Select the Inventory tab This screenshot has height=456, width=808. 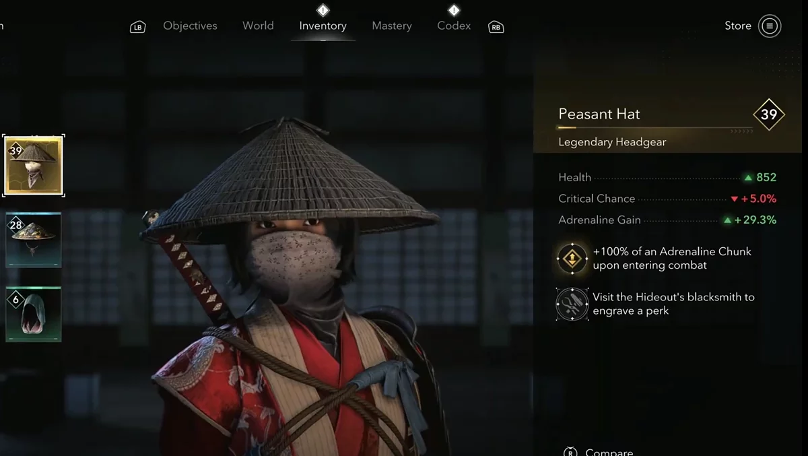(x=323, y=26)
